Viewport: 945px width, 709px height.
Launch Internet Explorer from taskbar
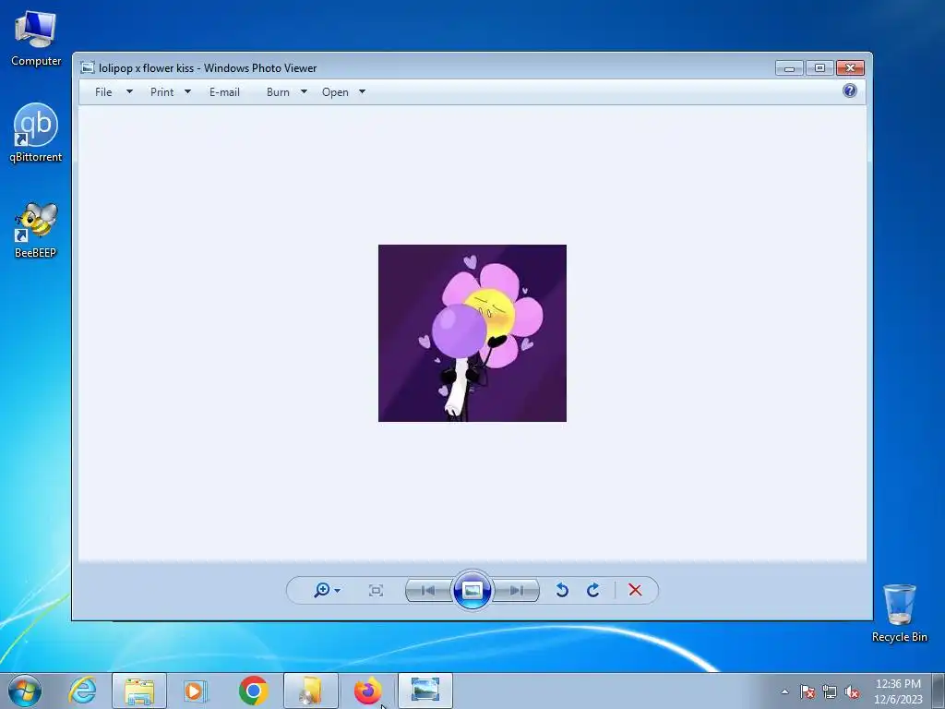point(82,691)
